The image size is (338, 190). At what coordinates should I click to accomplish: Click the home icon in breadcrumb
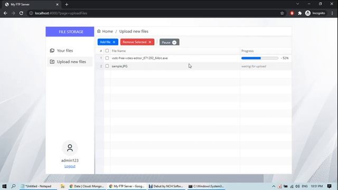coord(99,31)
